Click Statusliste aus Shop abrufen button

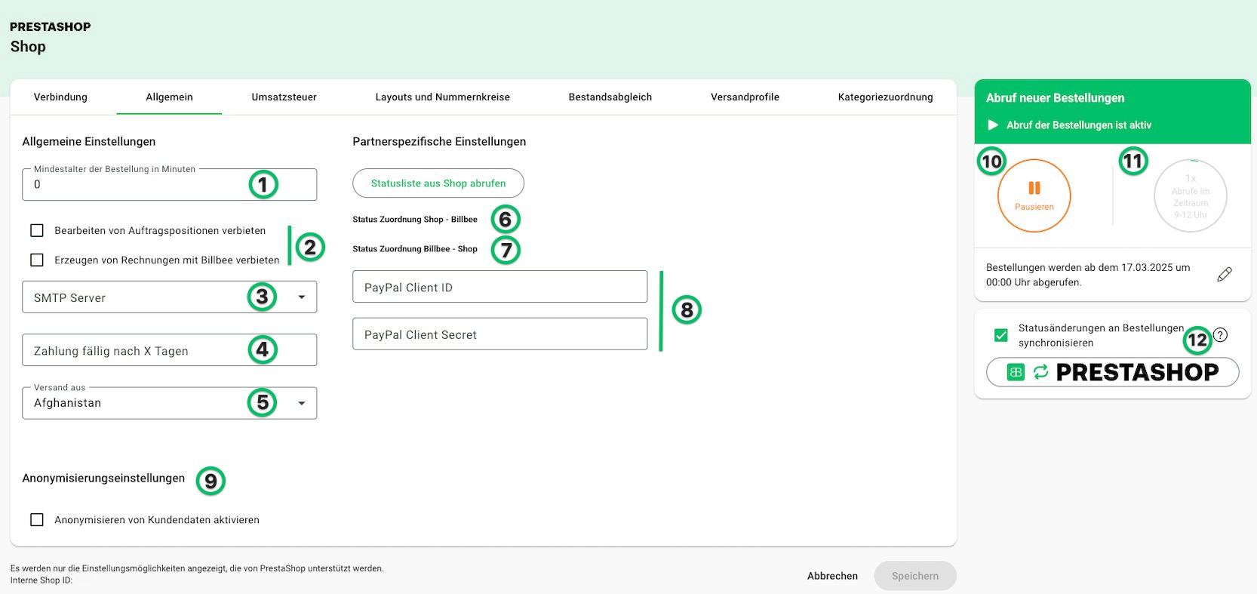(x=438, y=183)
